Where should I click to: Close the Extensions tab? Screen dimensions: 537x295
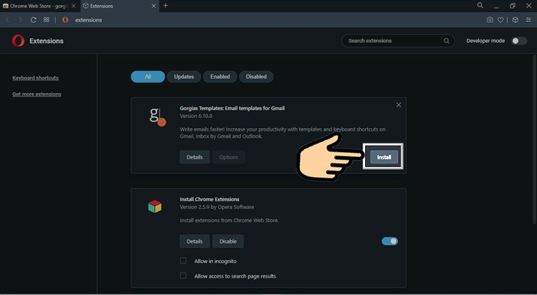pos(154,6)
